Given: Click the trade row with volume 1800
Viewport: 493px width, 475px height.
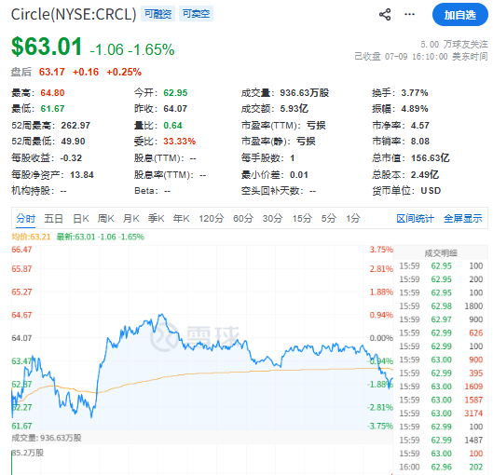Looking at the screenshot, I should click(441, 306).
